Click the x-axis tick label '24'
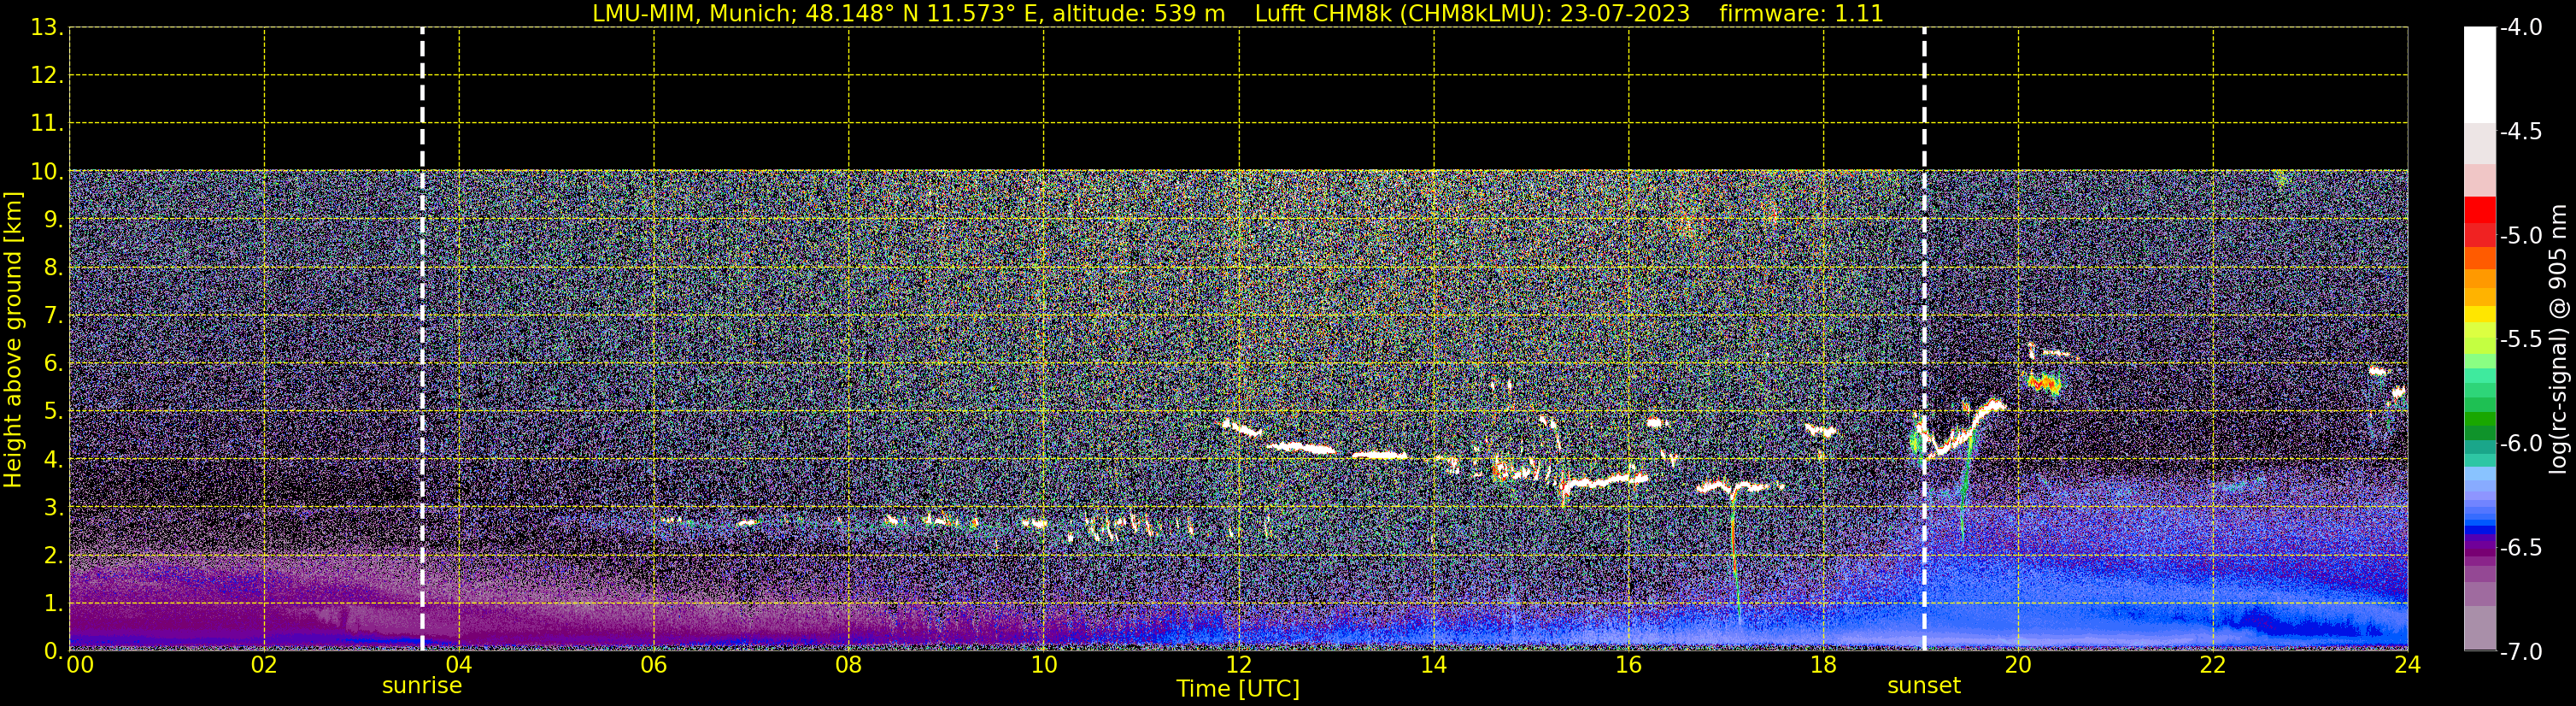 [x=2408, y=665]
